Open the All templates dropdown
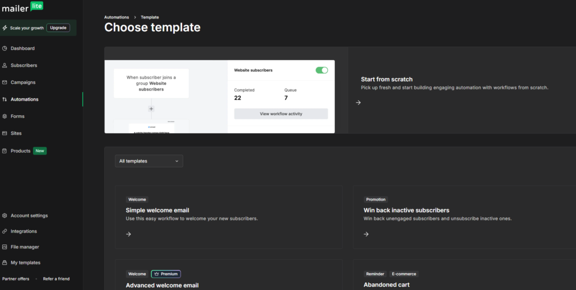The height and width of the screenshot is (290, 576). (148, 161)
